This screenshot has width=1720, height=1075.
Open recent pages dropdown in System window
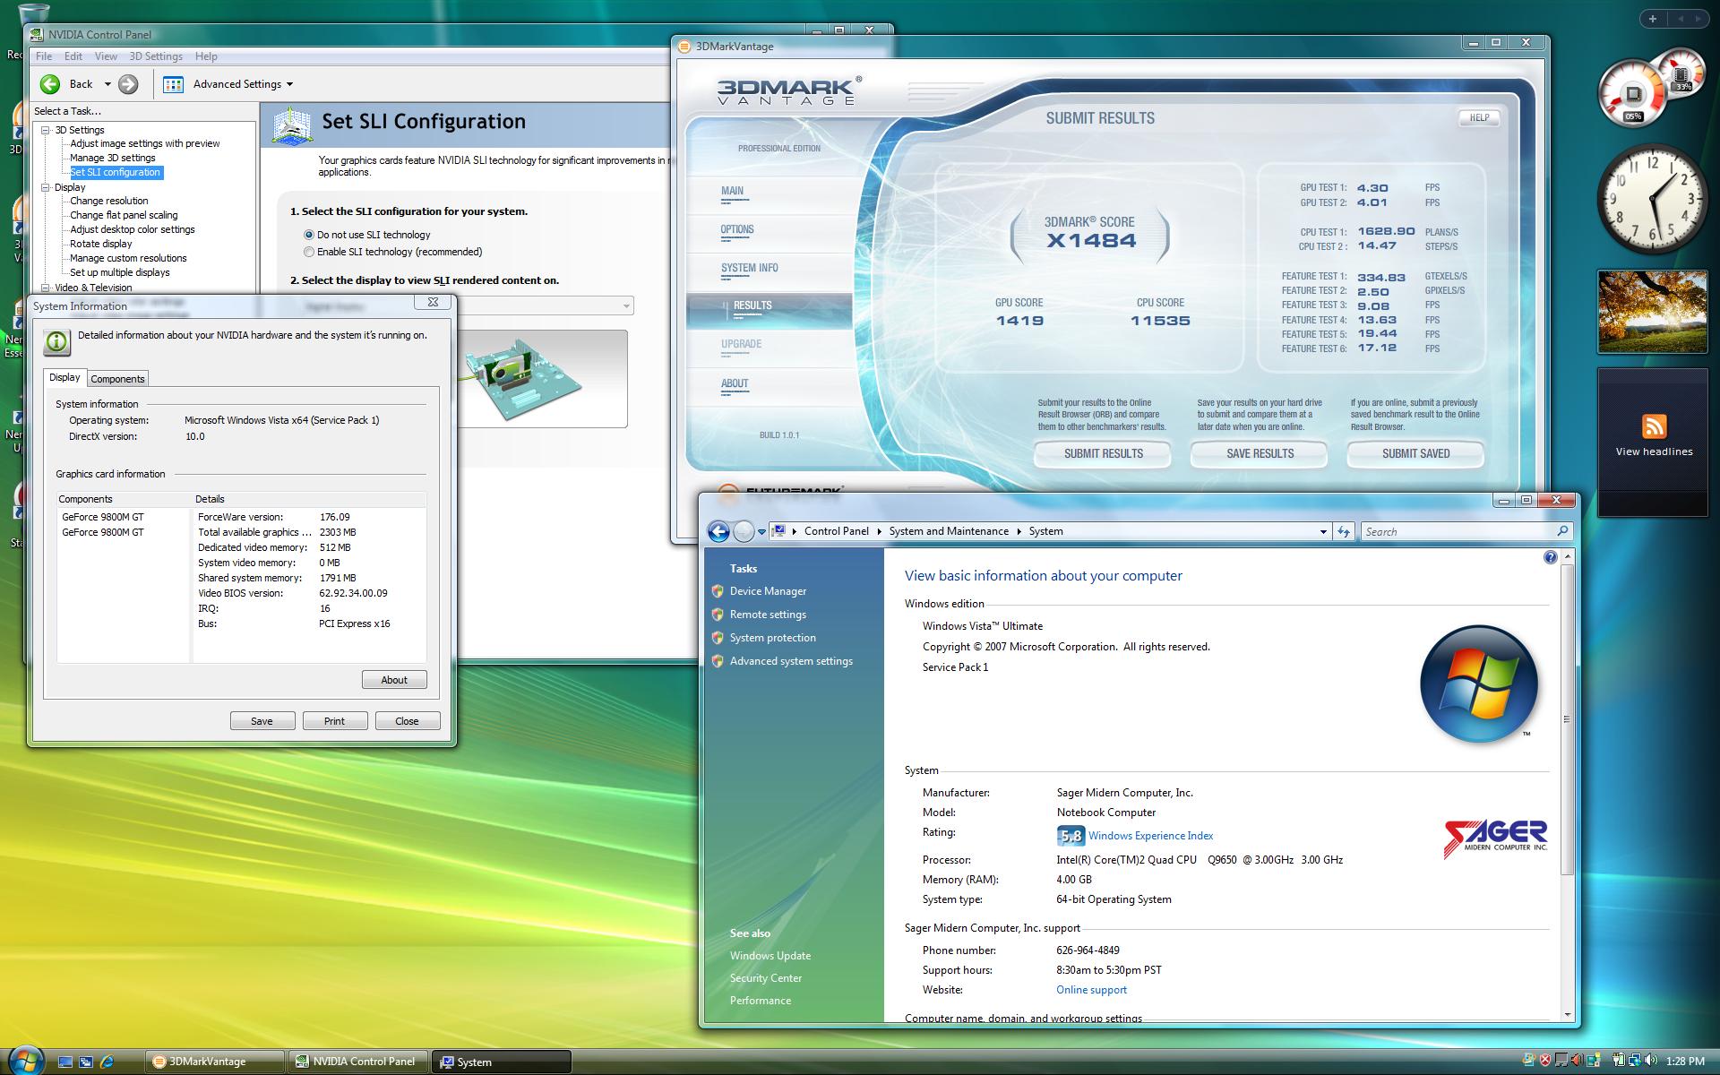click(x=761, y=532)
